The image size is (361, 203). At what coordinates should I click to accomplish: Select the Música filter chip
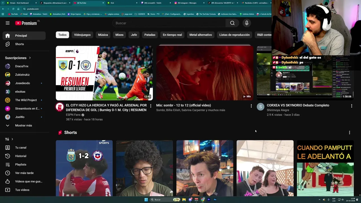[103, 35]
